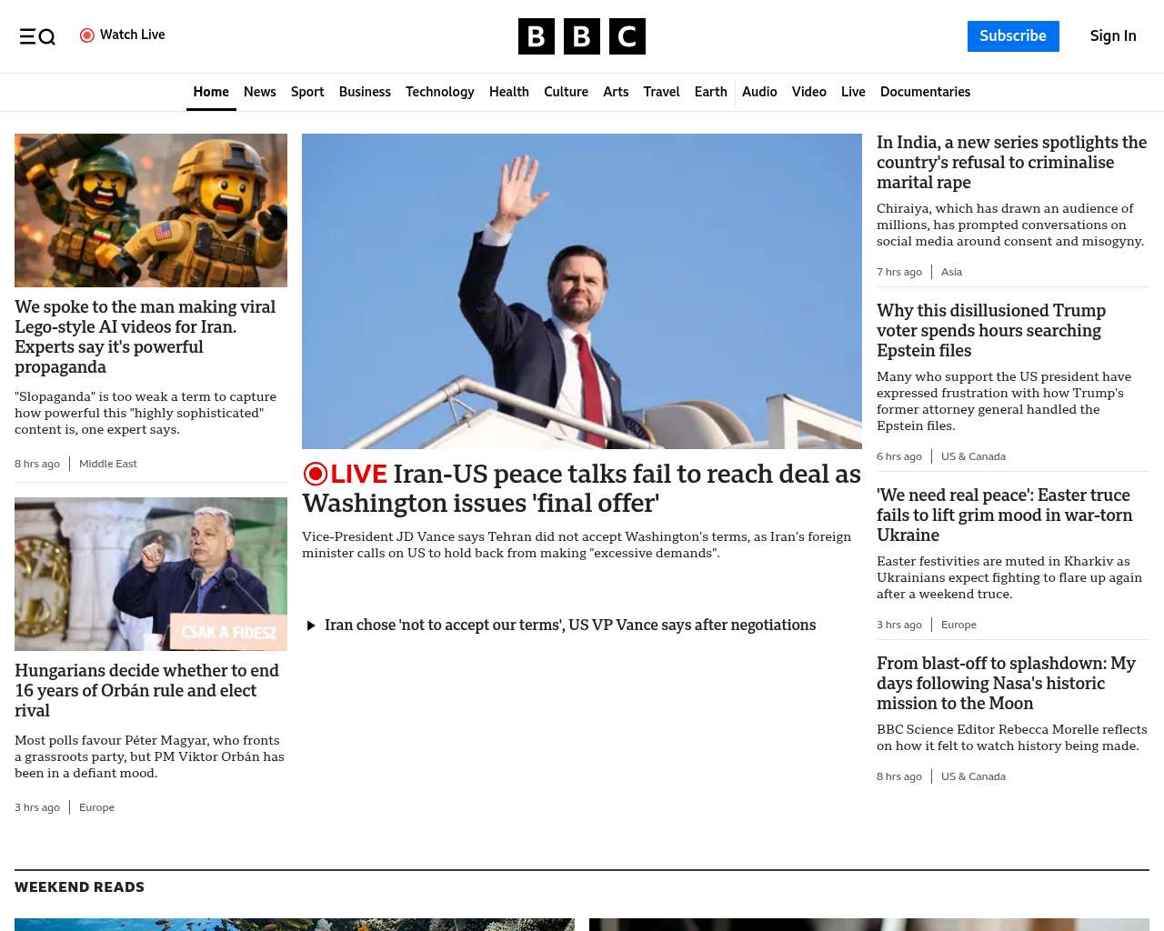The height and width of the screenshot is (931, 1164).
Task: Click "7 hrs ago" under India story
Action: click(899, 272)
